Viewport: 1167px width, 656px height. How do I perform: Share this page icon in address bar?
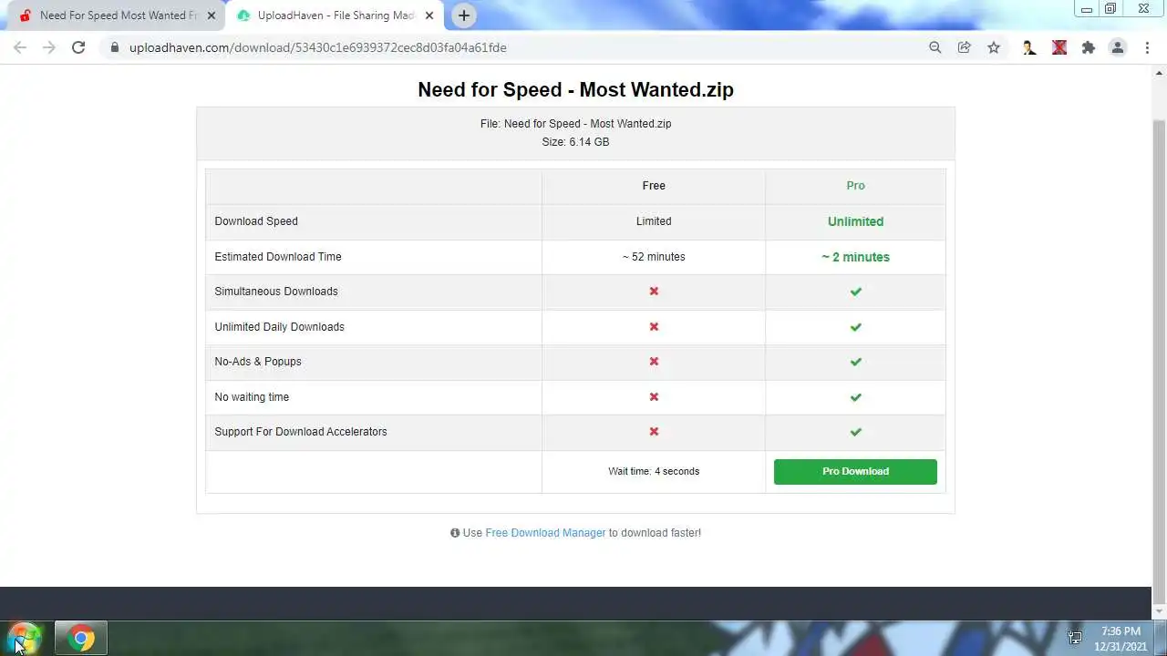tap(964, 47)
